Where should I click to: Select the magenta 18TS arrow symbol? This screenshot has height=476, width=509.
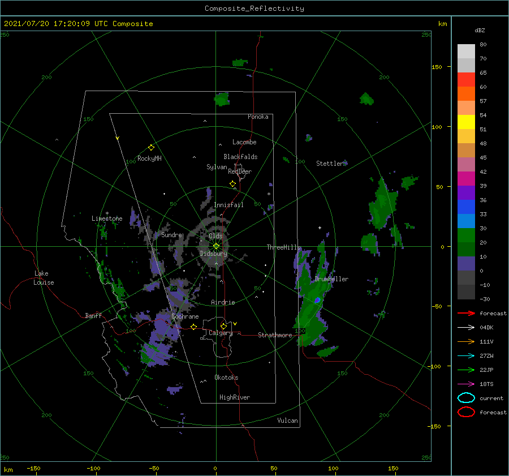[x=466, y=384]
